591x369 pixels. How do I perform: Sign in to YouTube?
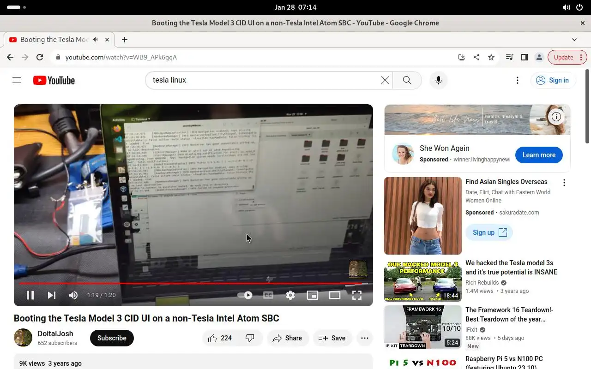(553, 80)
